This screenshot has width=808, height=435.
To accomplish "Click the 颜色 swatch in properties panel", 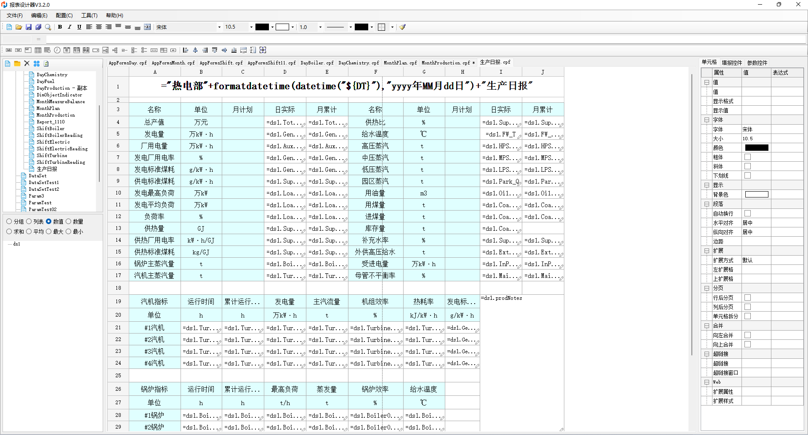I will pos(757,148).
